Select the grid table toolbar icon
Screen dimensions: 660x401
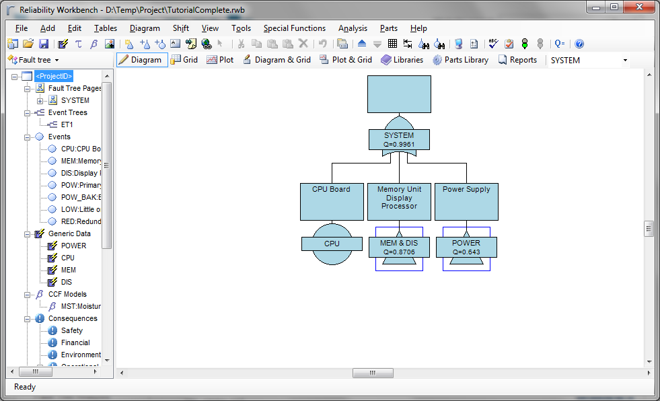point(394,43)
